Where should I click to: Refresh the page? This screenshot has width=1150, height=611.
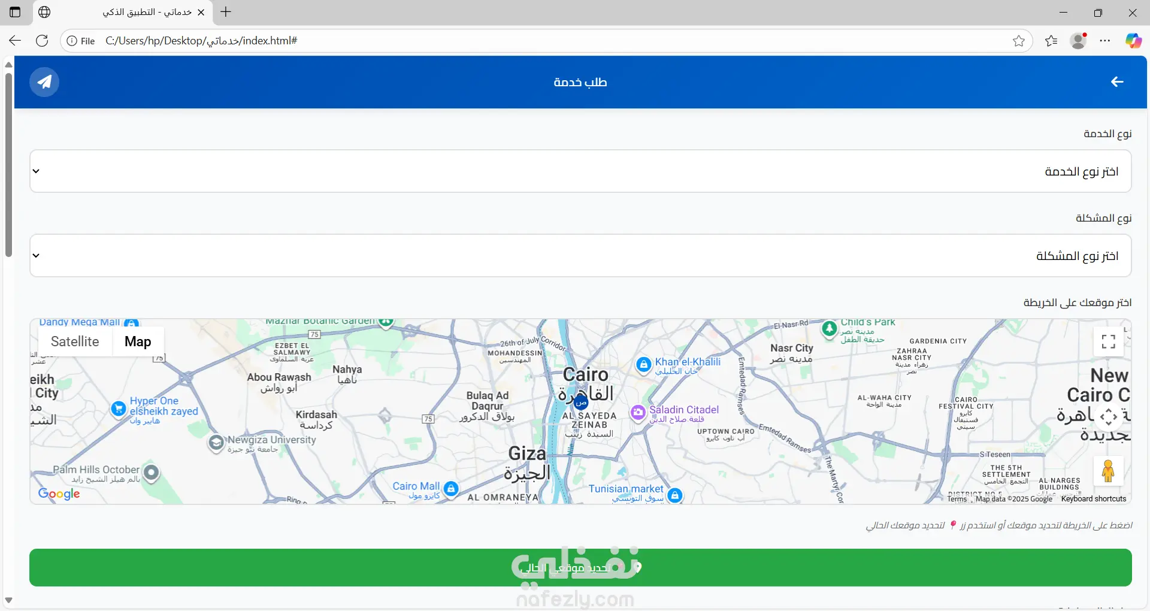[x=42, y=41]
